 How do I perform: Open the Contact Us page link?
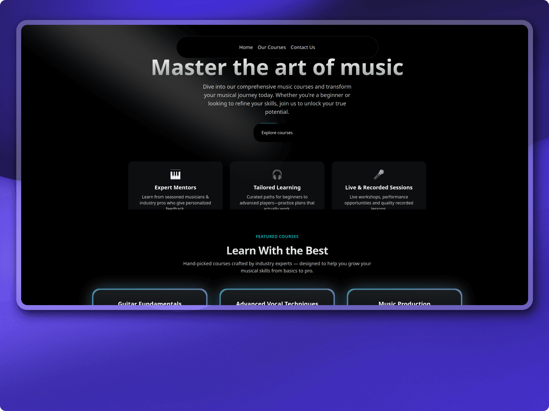click(303, 47)
